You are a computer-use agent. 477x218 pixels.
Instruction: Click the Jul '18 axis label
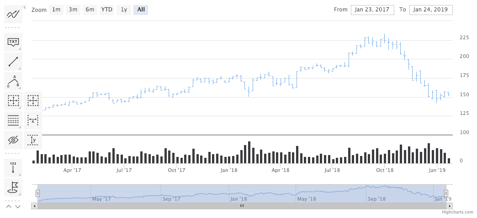(x=332, y=170)
